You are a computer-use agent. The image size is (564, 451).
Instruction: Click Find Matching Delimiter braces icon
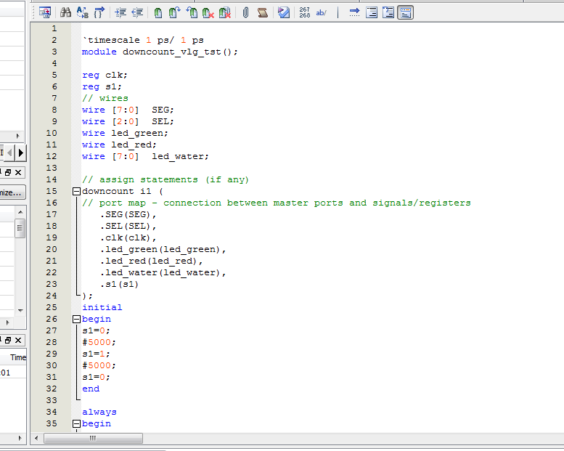[99, 12]
